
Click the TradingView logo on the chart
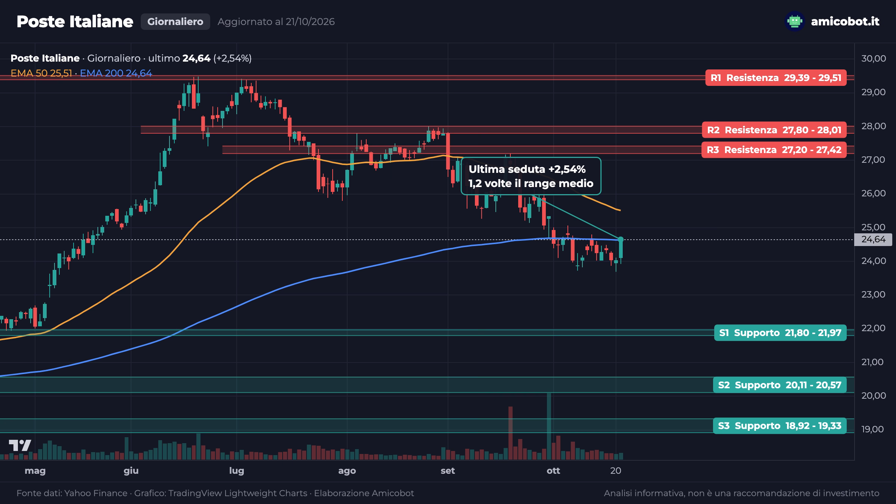point(20,445)
